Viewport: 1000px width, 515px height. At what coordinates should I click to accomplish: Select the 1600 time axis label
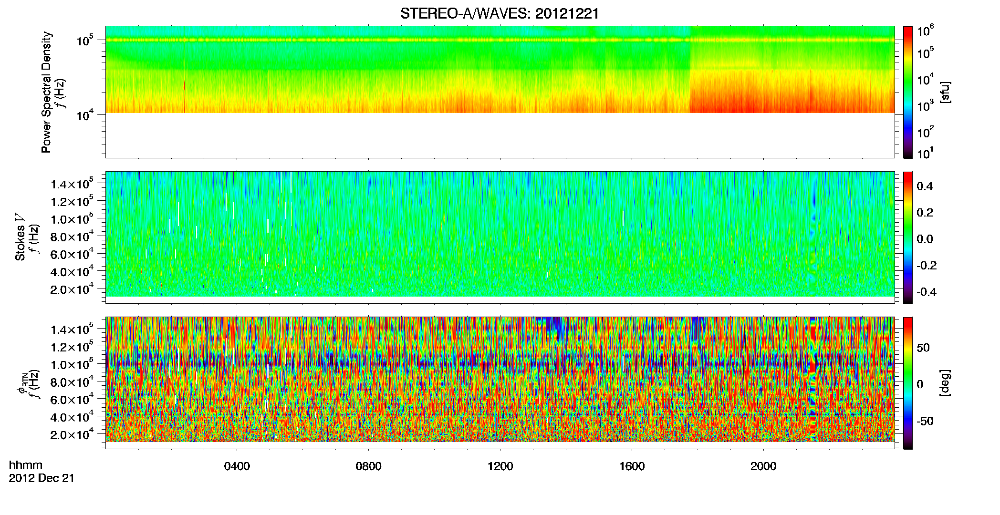coord(632,466)
